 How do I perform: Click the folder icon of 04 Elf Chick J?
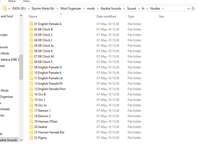coord(31,40)
